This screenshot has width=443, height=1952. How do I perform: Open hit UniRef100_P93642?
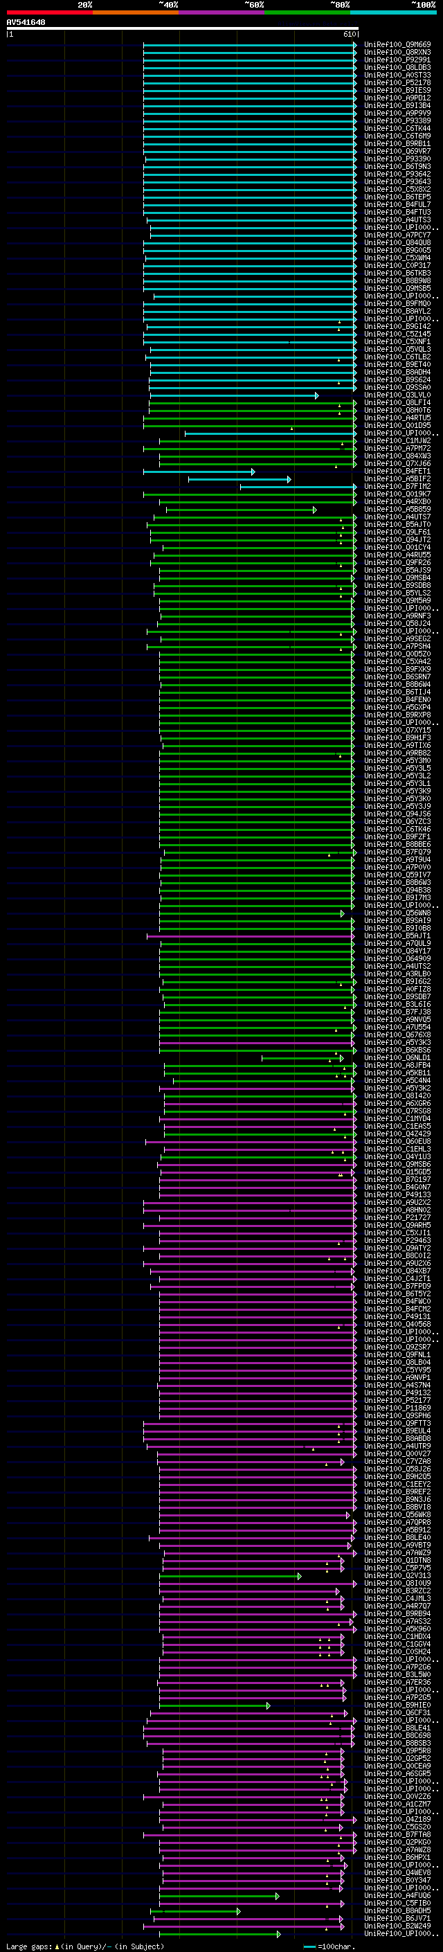(x=397, y=174)
